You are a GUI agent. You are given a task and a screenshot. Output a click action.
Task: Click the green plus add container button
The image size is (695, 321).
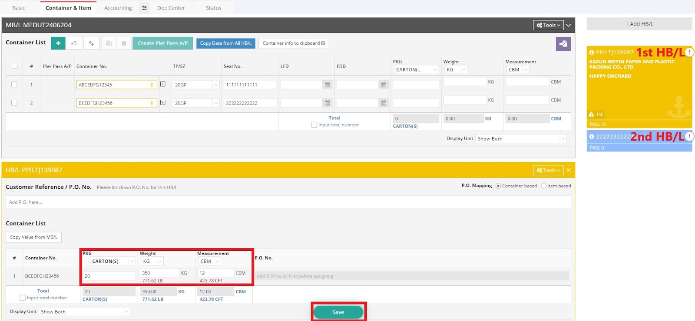58,43
